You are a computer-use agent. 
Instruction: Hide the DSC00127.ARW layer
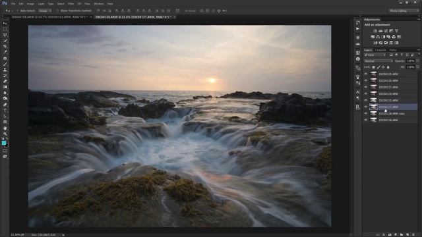(x=365, y=87)
